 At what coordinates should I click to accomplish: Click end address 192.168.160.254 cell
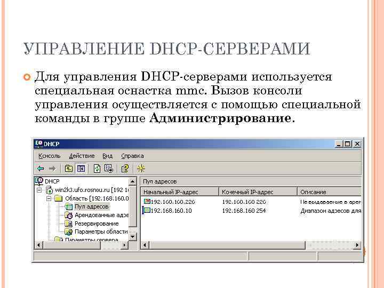244,211
